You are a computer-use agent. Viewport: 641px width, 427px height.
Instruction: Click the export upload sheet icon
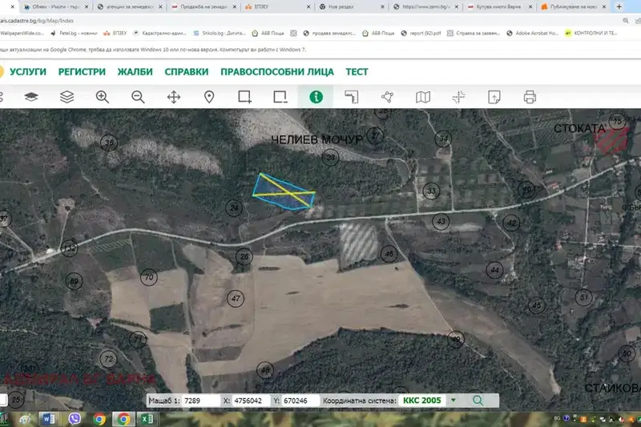tap(494, 97)
